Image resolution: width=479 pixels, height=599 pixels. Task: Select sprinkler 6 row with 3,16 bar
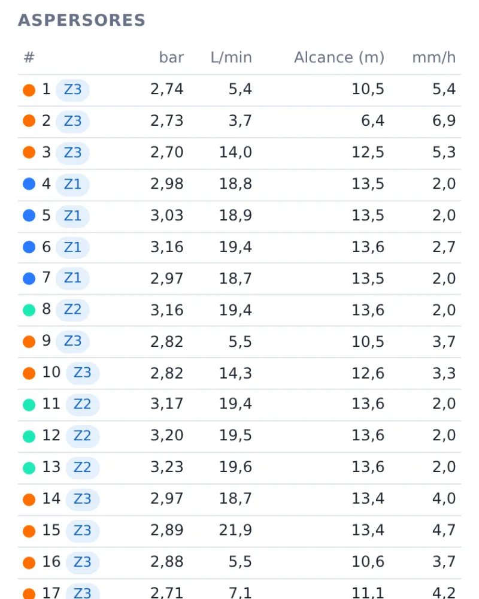(239, 247)
